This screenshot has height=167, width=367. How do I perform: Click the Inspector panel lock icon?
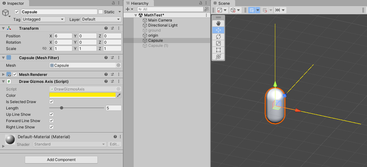113,3
